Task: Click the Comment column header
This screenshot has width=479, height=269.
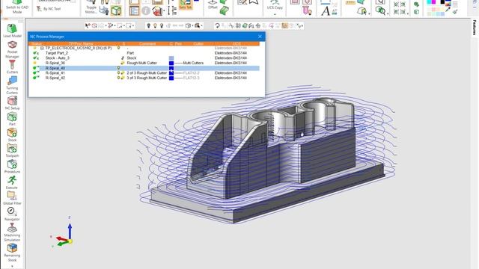Action: (x=147, y=44)
